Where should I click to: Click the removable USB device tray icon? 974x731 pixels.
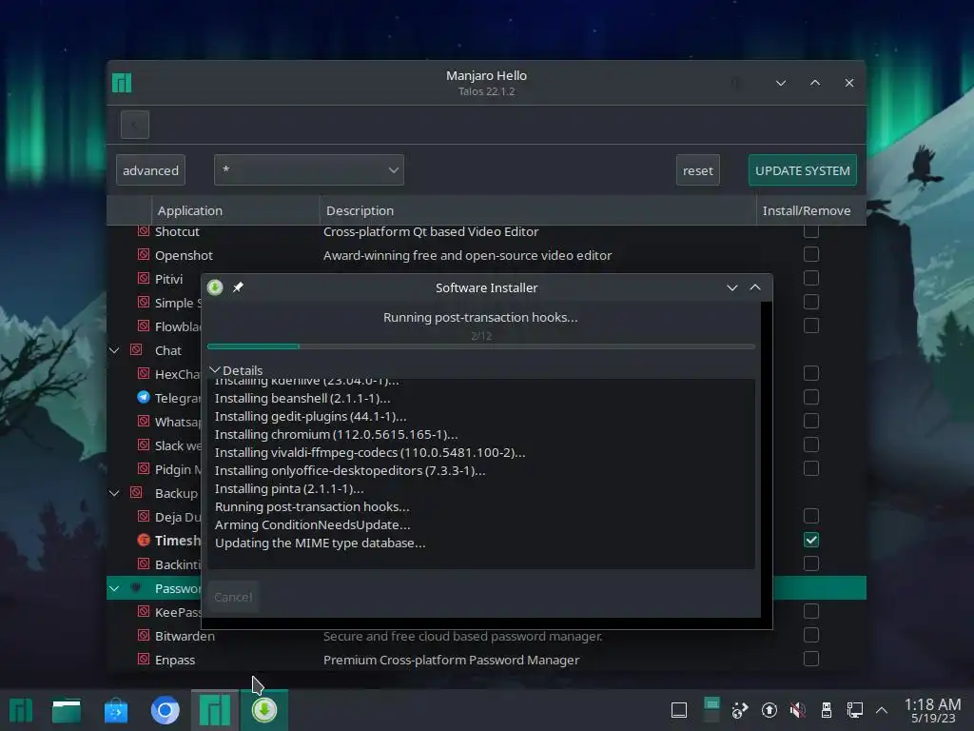point(827,710)
